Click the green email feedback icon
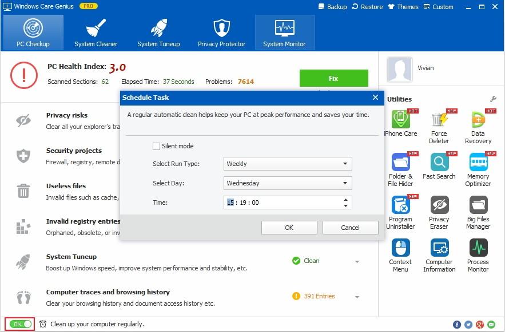The image size is (505, 332). coord(491,324)
